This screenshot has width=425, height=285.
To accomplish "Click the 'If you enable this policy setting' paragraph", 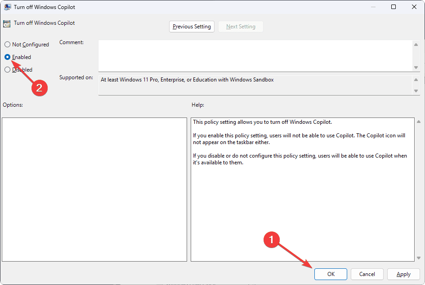I will 299,139.
